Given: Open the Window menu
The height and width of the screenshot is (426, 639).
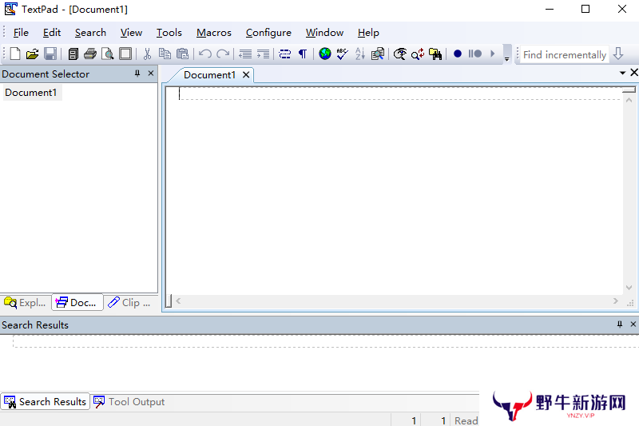Looking at the screenshot, I should click(x=325, y=33).
